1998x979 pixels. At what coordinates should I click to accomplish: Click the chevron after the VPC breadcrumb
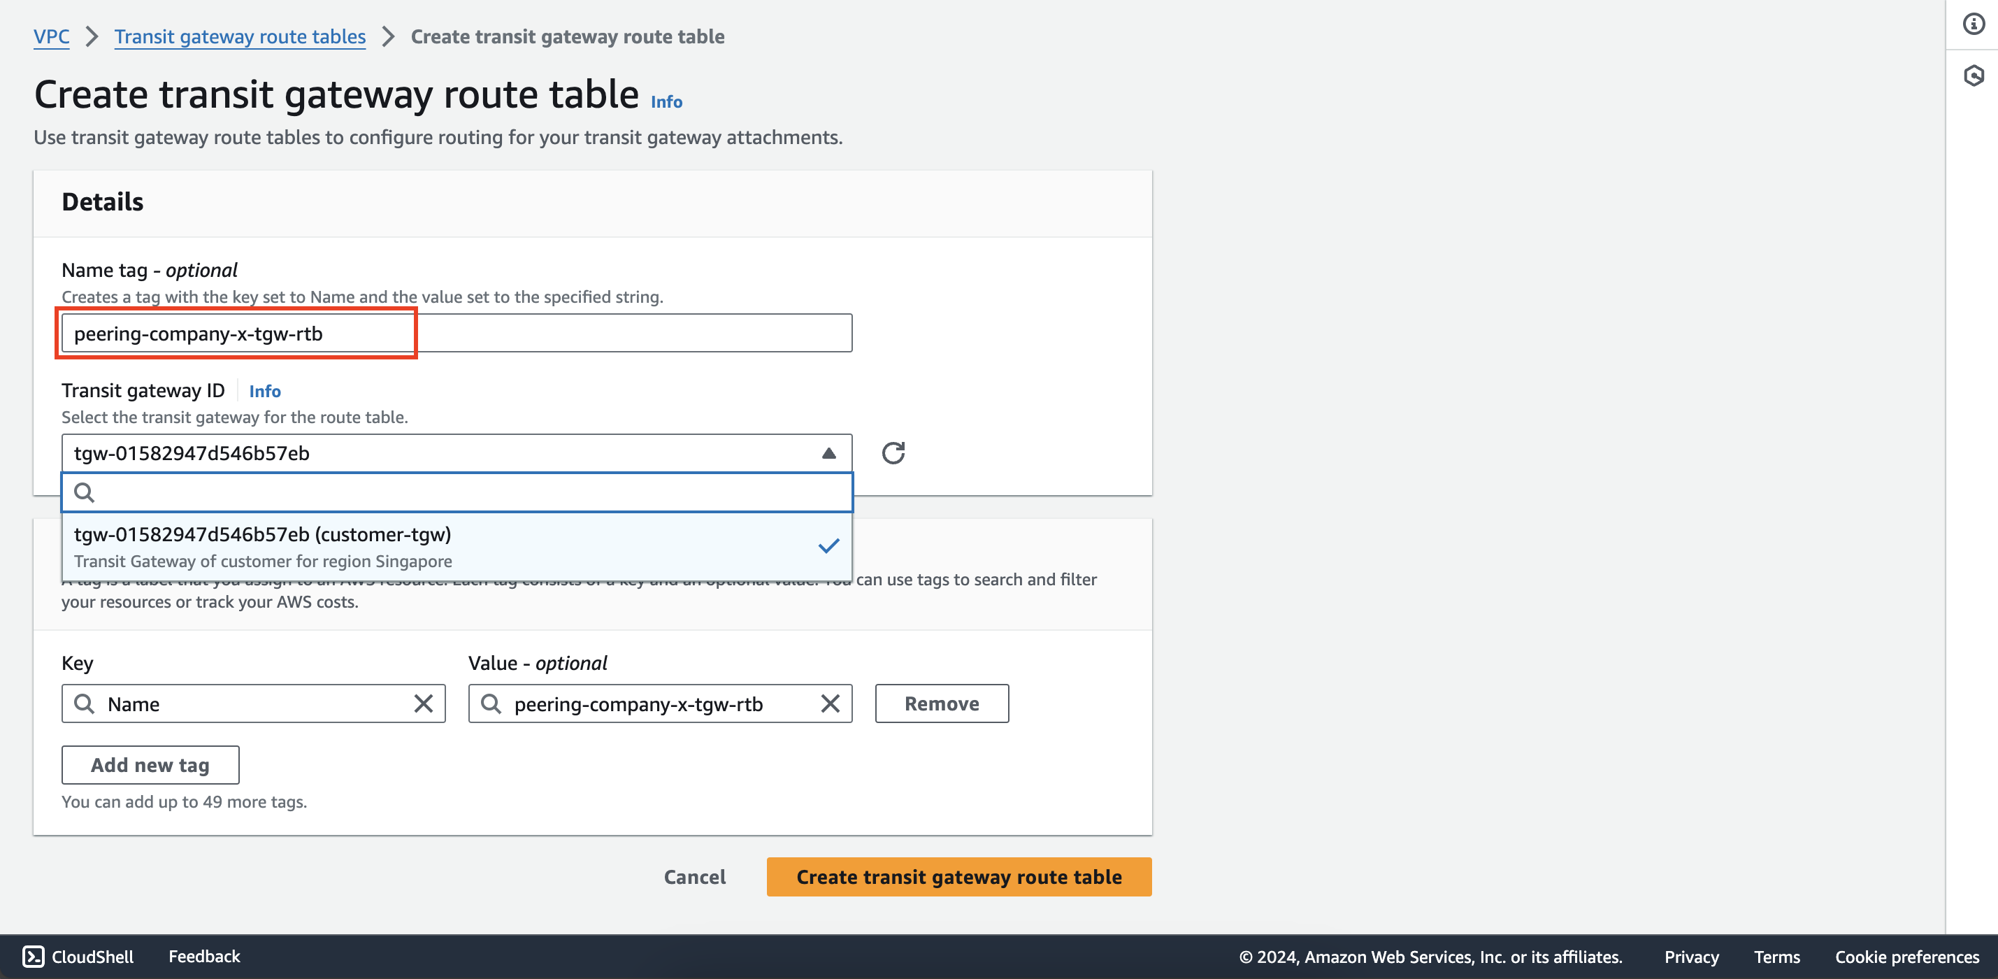pos(92,36)
